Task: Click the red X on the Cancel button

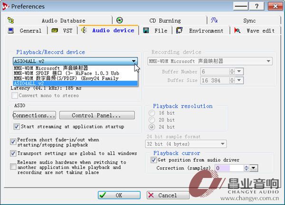Action: click(x=151, y=195)
